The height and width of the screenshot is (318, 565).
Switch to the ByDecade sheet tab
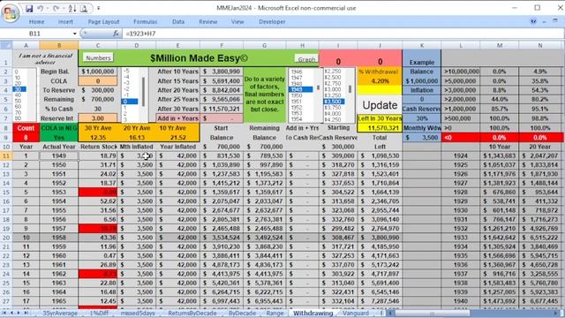242,313
